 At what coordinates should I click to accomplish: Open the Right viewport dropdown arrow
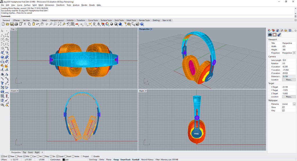146,91
